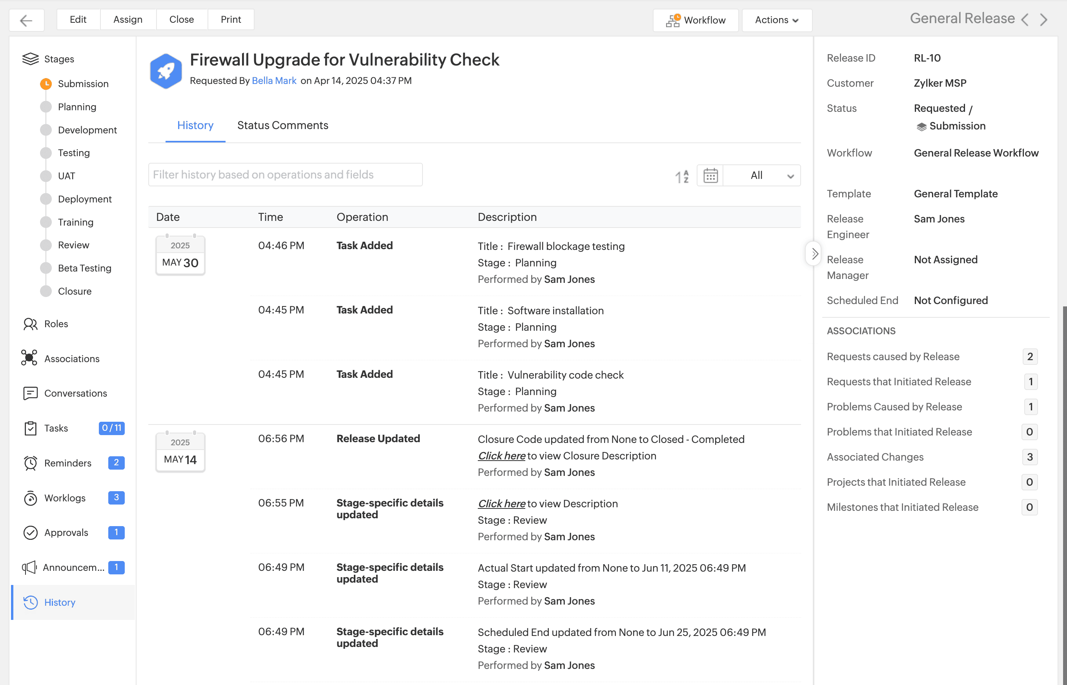Go to Approvals in sidebar

pyautogui.click(x=66, y=532)
